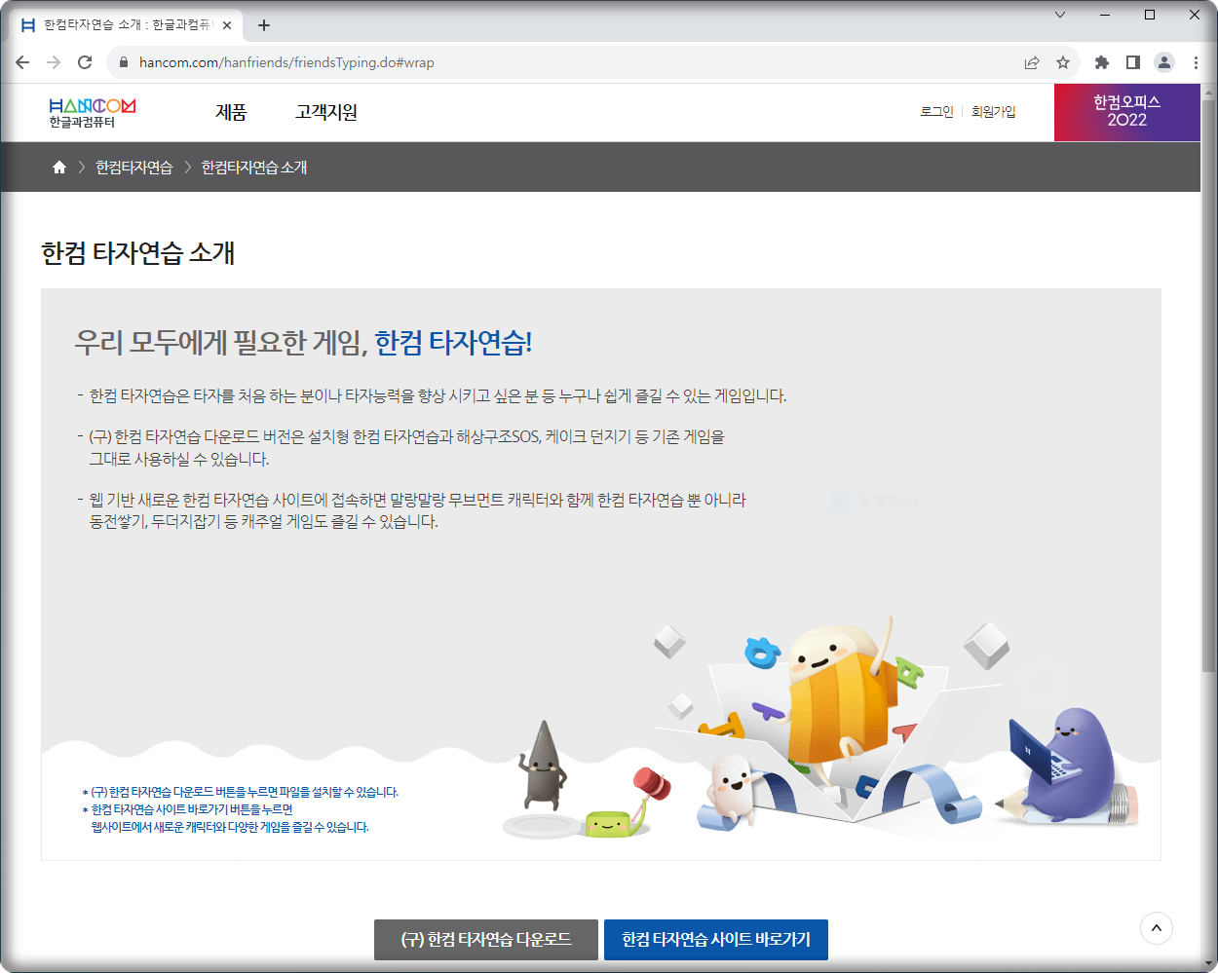
Task: Open the 한컴오피스 2022 banner
Action: coord(1127,112)
